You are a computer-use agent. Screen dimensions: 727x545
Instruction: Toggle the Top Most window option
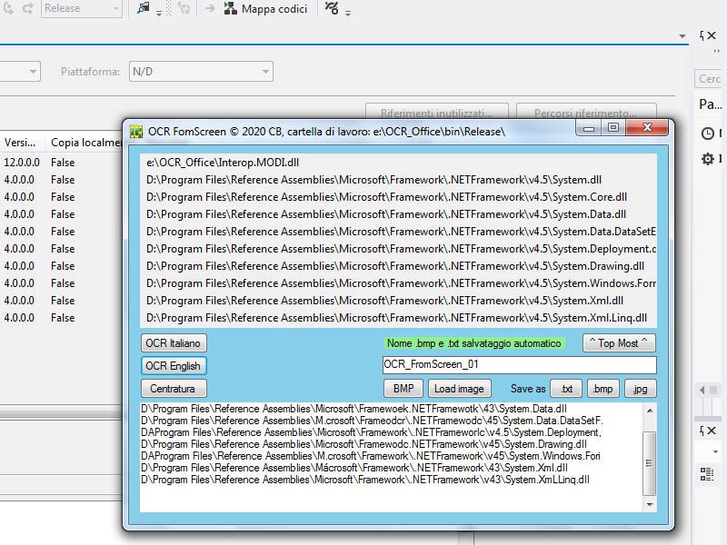pos(619,343)
